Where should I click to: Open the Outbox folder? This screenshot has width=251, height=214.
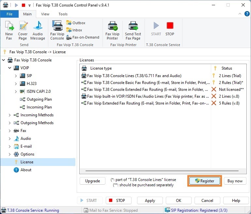tap(76, 23)
